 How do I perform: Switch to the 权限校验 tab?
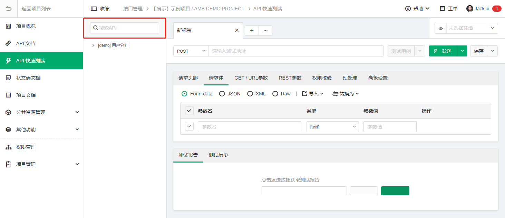coord(322,78)
